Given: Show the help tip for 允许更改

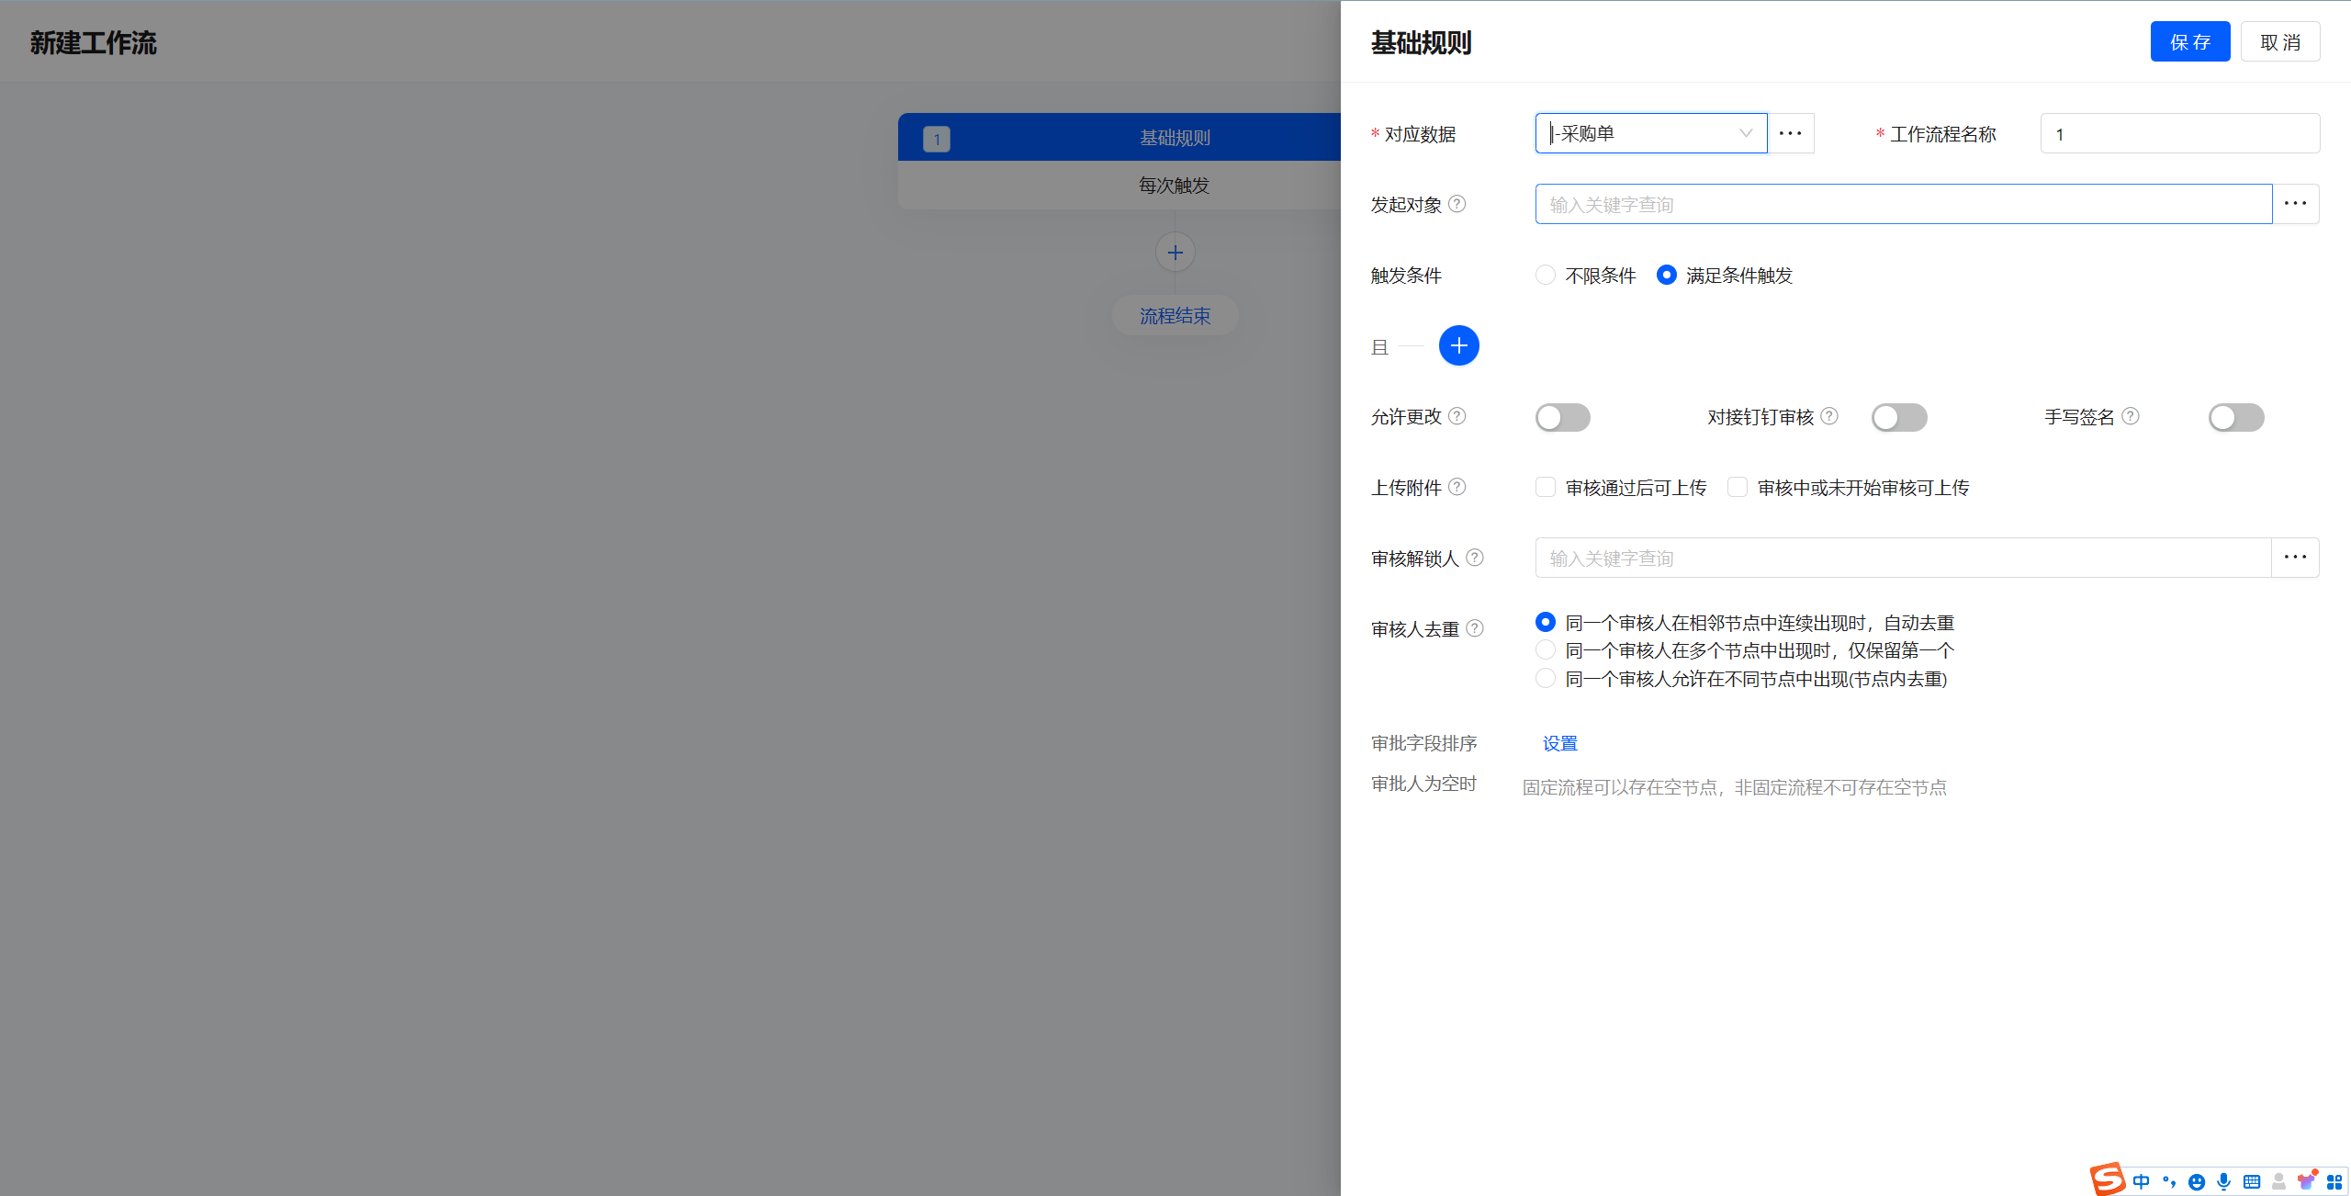Looking at the screenshot, I should pyautogui.click(x=1457, y=416).
